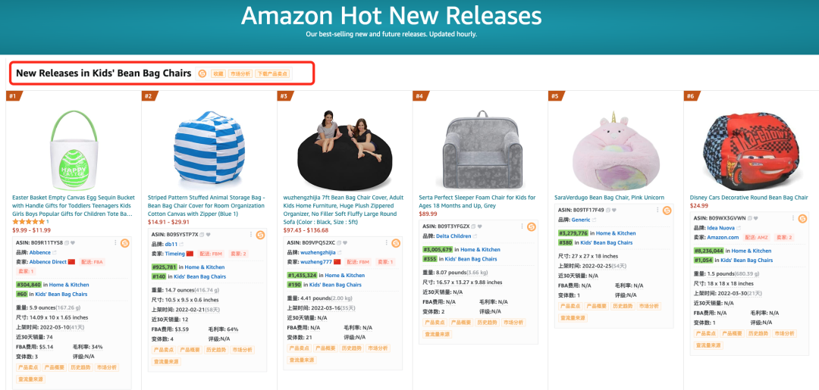
Task: Open three-dot menu in Easter Basket info panel
Action: pyautogui.click(x=115, y=243)
